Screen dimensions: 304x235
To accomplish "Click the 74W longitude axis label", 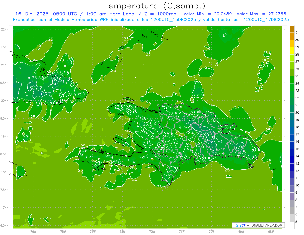I will pos(92,232).
